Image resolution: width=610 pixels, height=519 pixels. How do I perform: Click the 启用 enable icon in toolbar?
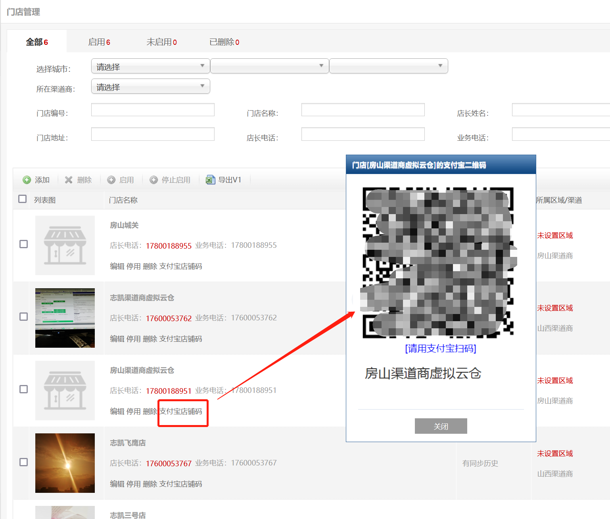[x=111, y=180]
